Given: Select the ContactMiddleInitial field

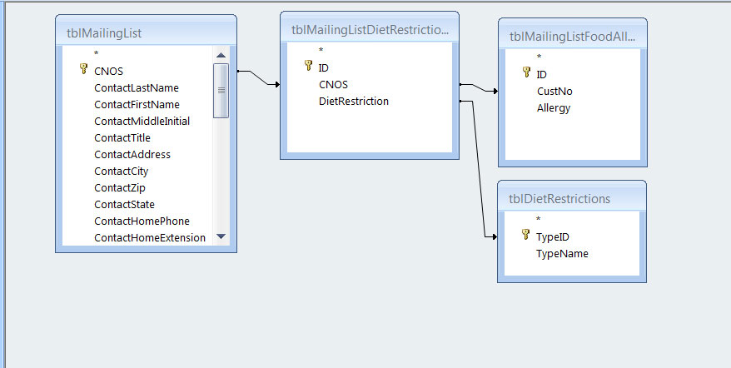Looking at the screenshot, I should tap(142, 122).
